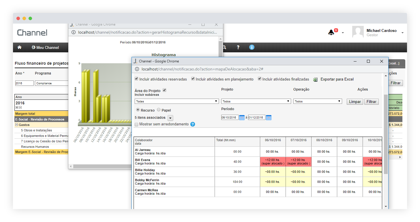
Task: Click the start date input field
Action: point(230,118)
